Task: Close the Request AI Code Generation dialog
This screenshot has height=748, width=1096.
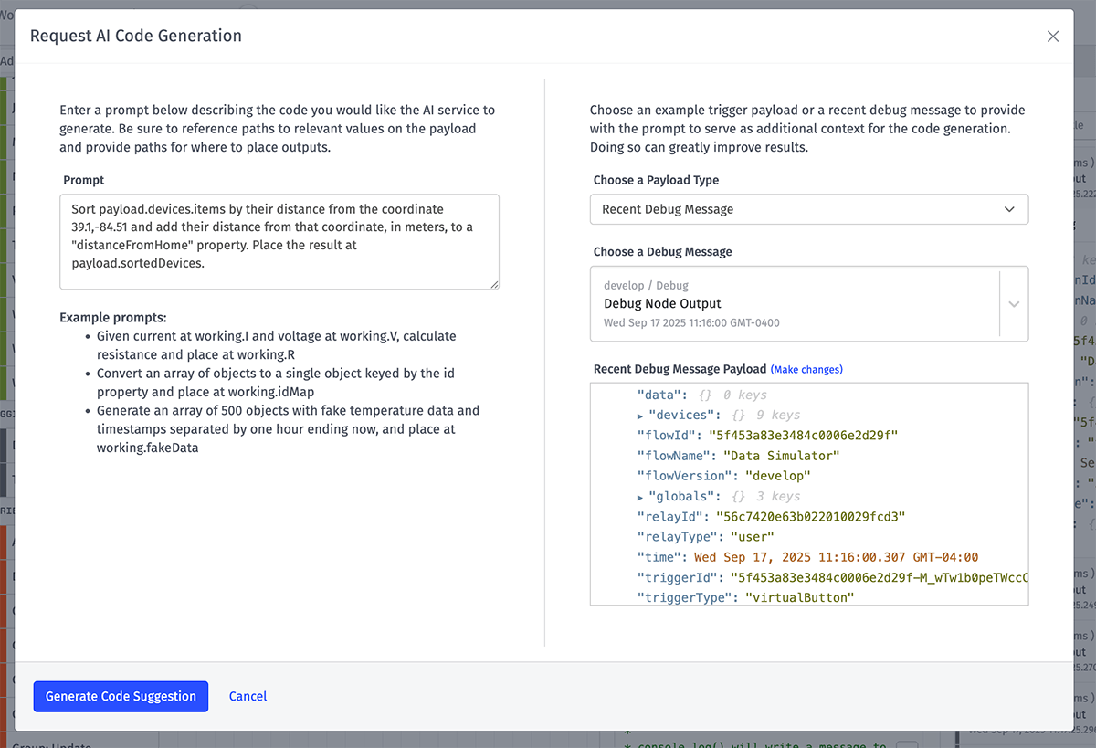Action: click(1052, 37)
